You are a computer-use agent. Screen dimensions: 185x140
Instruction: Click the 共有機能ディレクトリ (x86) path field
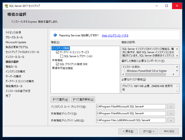coord(131,120)
